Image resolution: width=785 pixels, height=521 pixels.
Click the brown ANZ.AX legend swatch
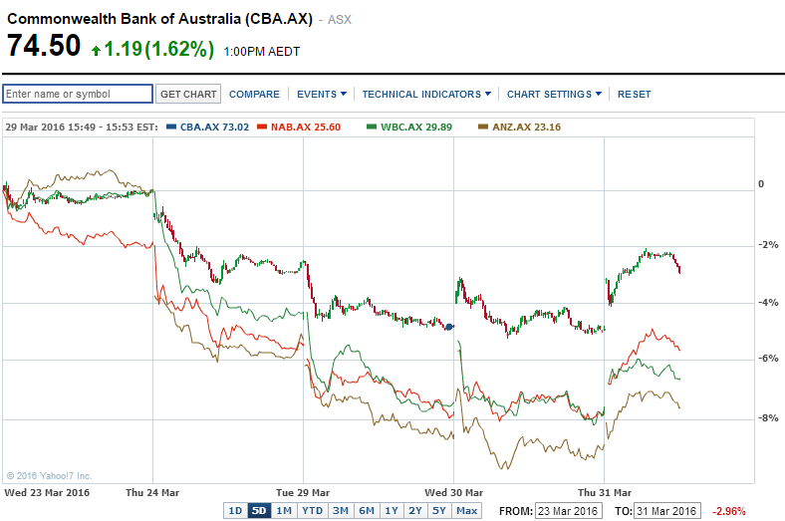483,128
